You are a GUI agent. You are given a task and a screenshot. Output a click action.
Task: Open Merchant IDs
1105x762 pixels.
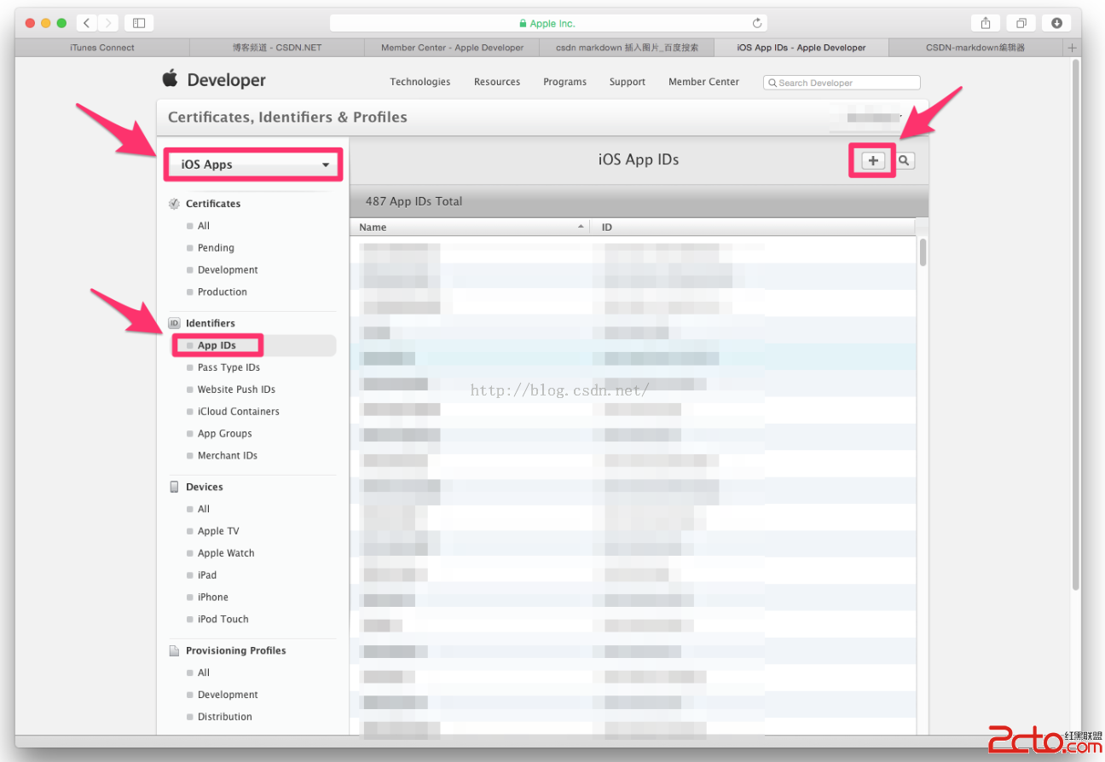[x=228, y=456]
